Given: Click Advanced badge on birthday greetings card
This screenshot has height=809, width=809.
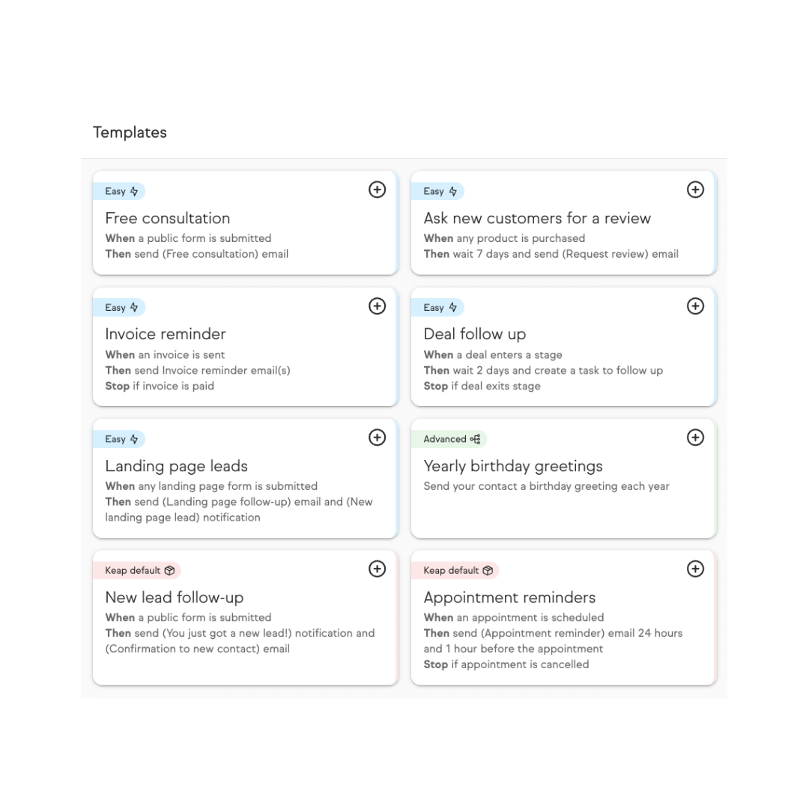Looking at the screenshot, I should (x=449, y=439).
